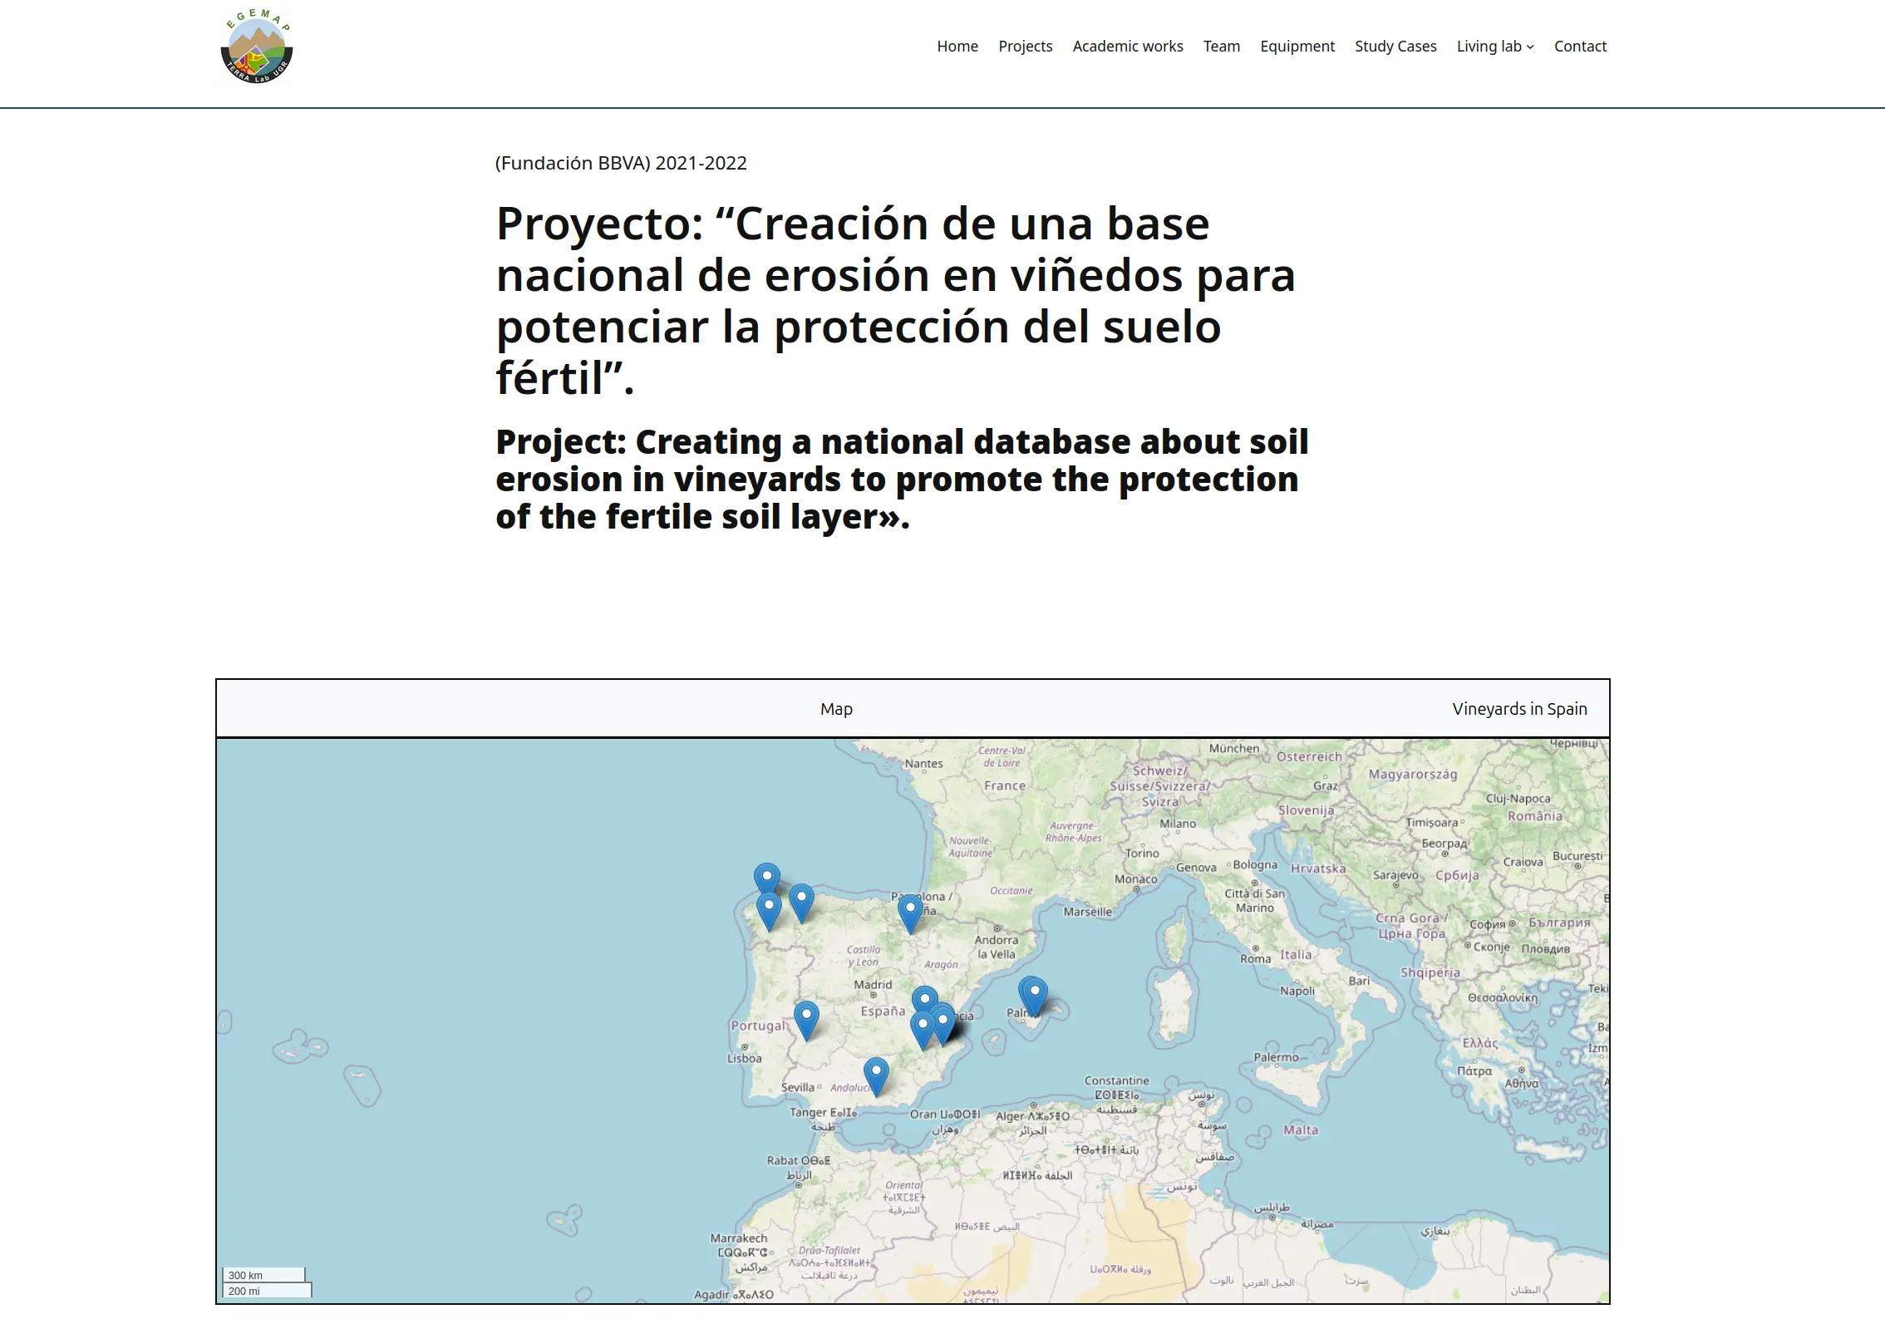This screenshot has width=1885, height=1319.
Task: Click the Sevilla label on the map
Action: tap(798, 1087)
